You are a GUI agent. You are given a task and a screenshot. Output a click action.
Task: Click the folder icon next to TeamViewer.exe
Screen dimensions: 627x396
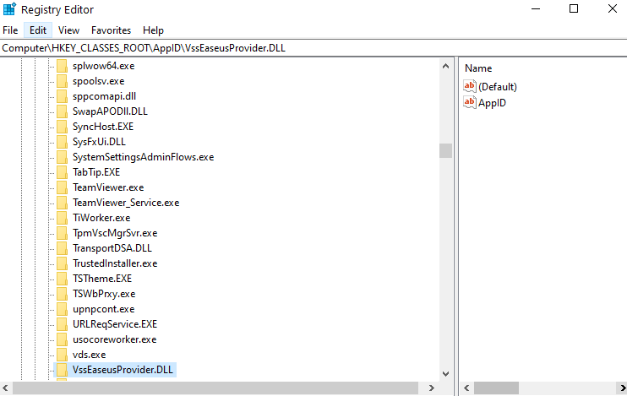pos(62,187)
